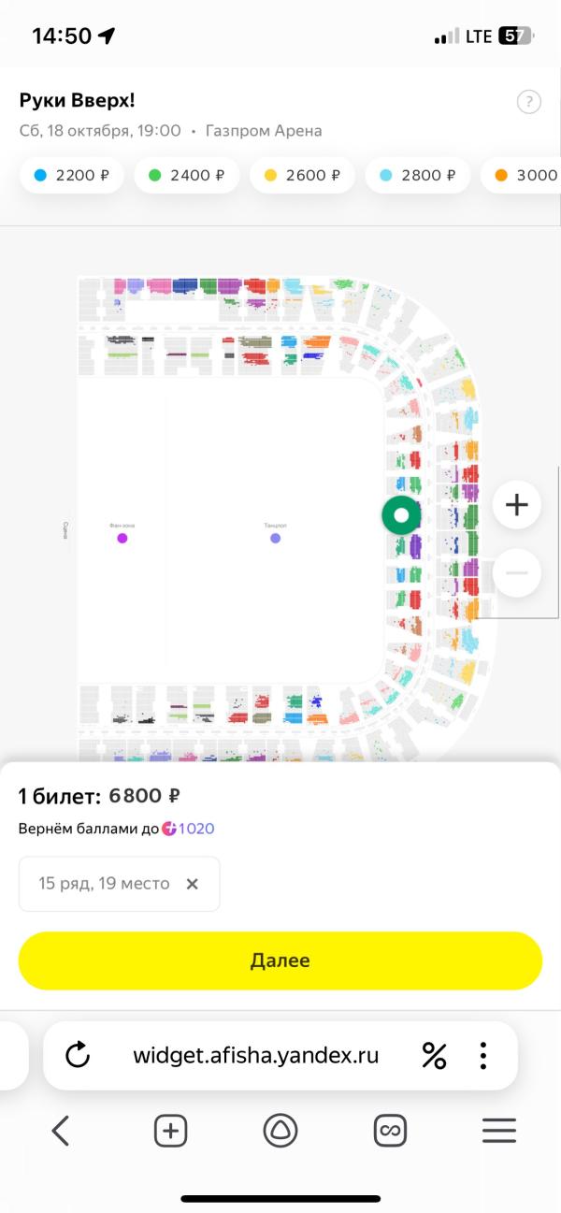Filter seats by 2200 ₽ price

72,175
